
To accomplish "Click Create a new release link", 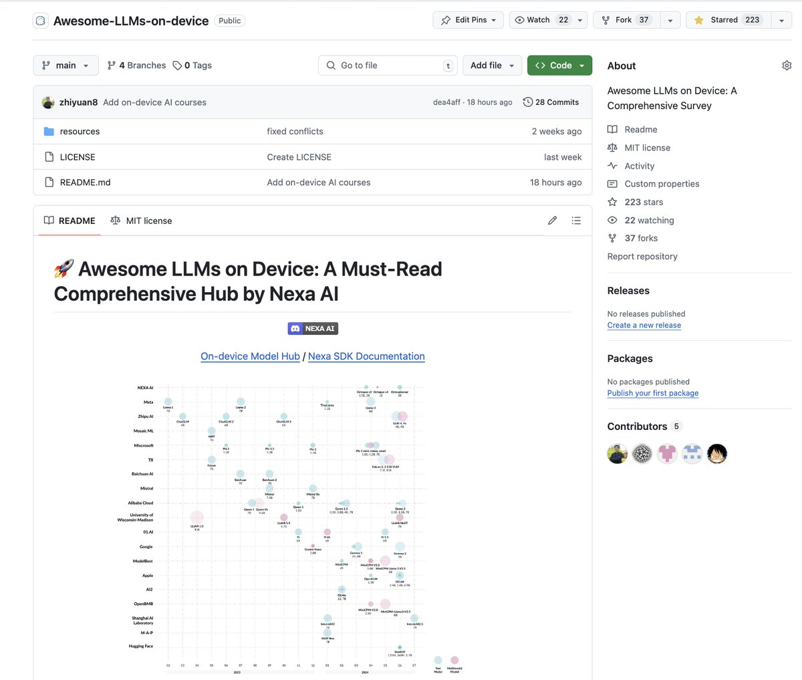I will (x=644, y=325).
